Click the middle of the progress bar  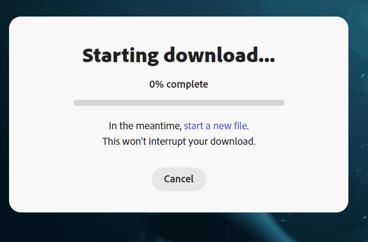click(x=179, y=103)
